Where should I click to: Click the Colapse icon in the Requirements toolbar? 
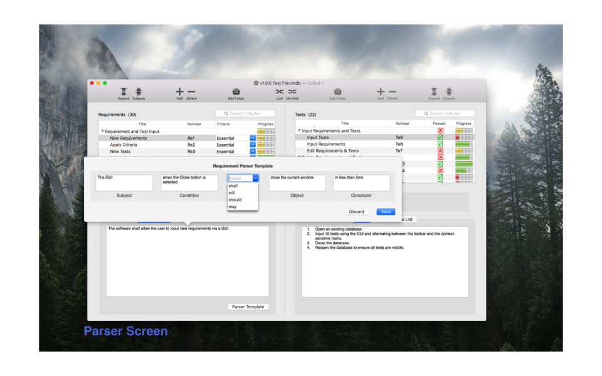(139, 91)
